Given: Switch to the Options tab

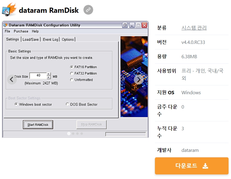Looking at the screenshot, I should pos(68,39).
